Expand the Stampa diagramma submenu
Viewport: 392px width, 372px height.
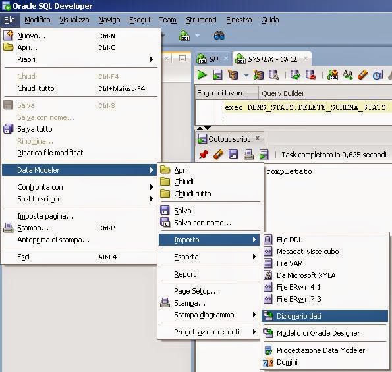(x=254, y=315)
